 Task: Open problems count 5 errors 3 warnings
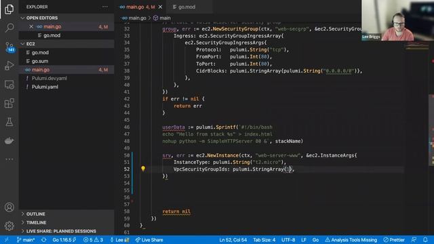click(x=94, y=240)
